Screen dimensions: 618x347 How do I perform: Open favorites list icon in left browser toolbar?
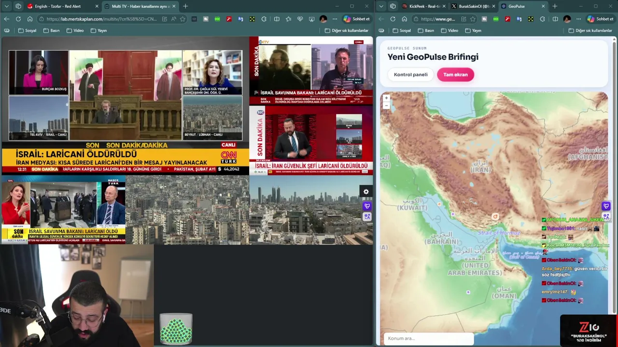[x=288, y=19]
